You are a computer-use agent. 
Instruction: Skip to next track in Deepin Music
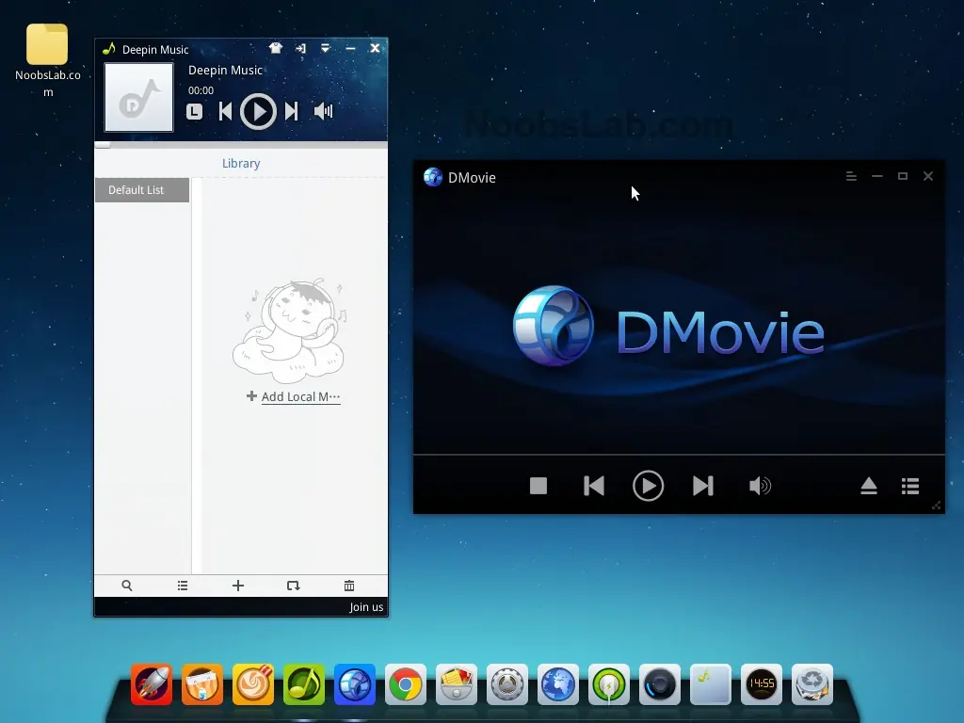pyautogui.click(x=292, y=111)
